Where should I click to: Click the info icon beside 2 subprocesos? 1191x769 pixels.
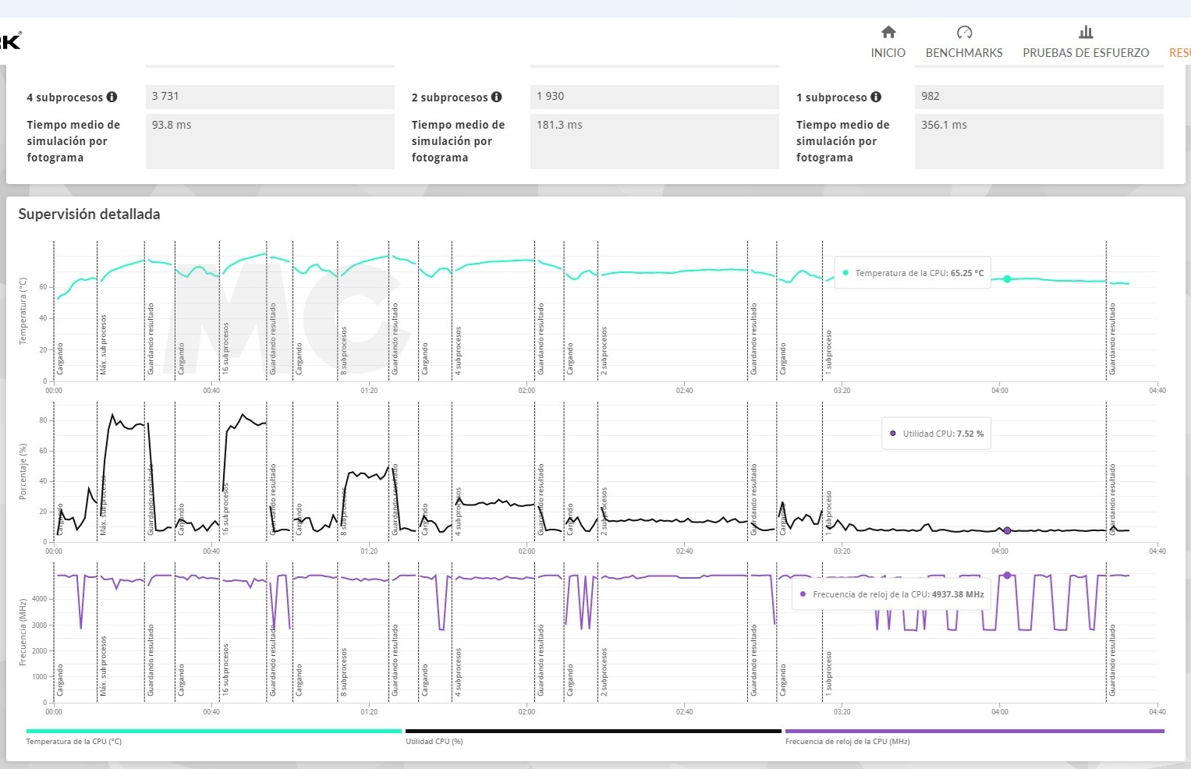click(x=496, y=97)
